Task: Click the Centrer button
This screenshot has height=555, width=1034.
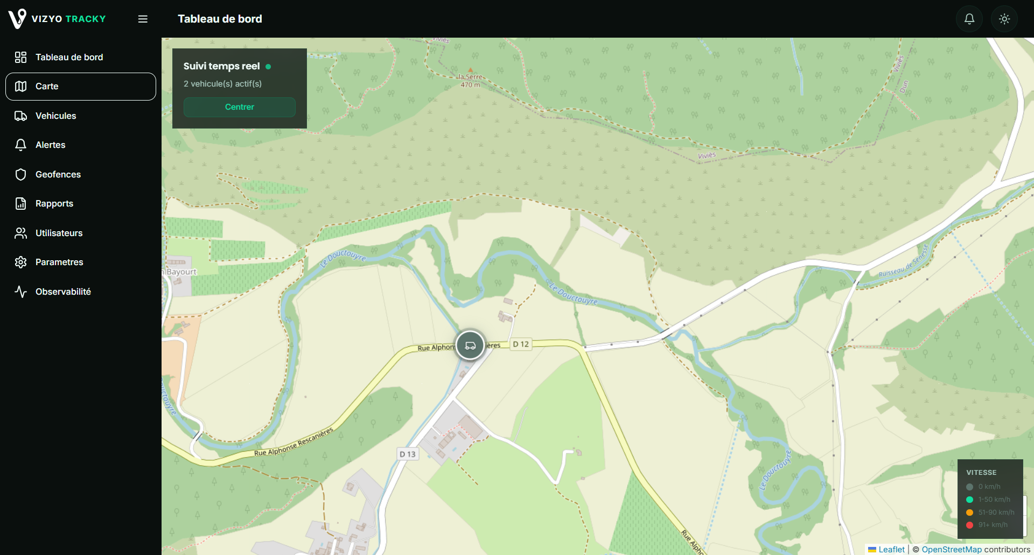Action: click(240, 107)
